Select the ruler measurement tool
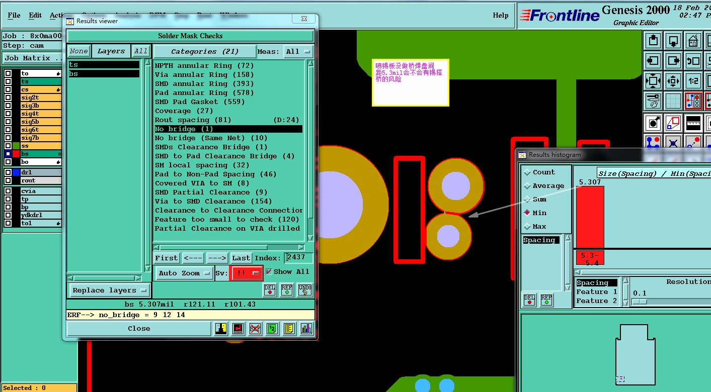 [693, 123]
